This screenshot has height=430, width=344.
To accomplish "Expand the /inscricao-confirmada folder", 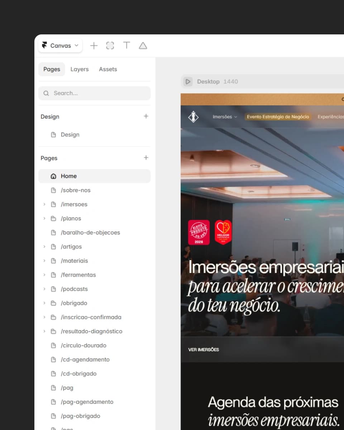I will pos(44,317).
